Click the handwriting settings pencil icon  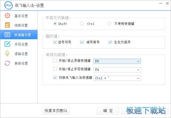click(x=7, y=44)
